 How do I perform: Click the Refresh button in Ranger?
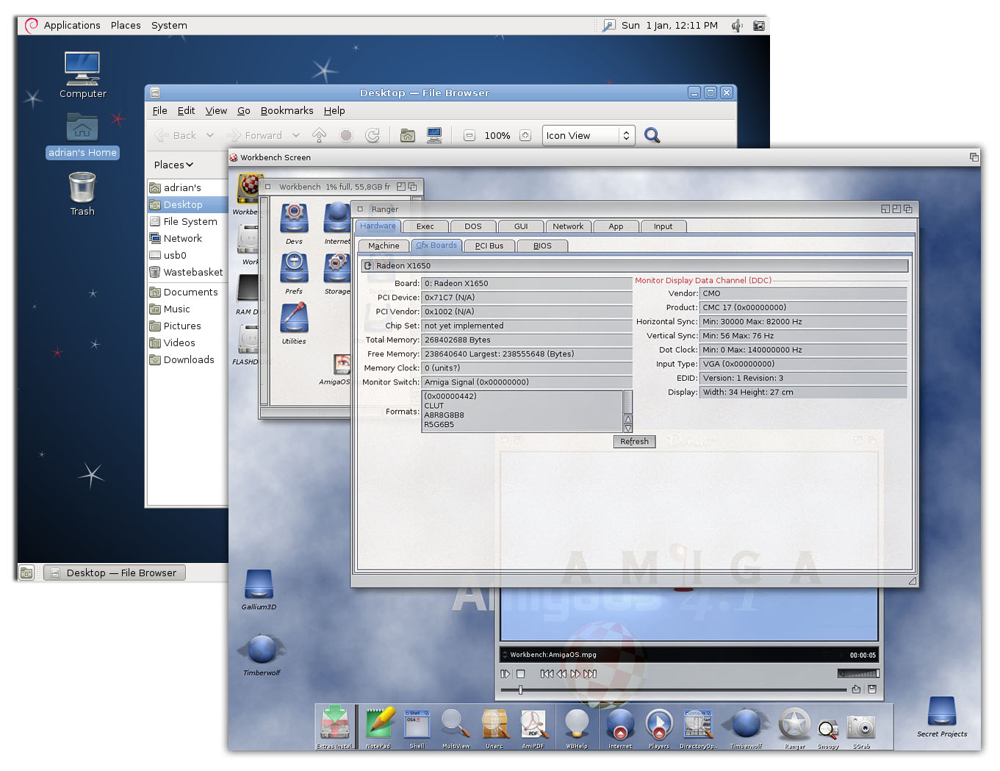pos(634,441)
